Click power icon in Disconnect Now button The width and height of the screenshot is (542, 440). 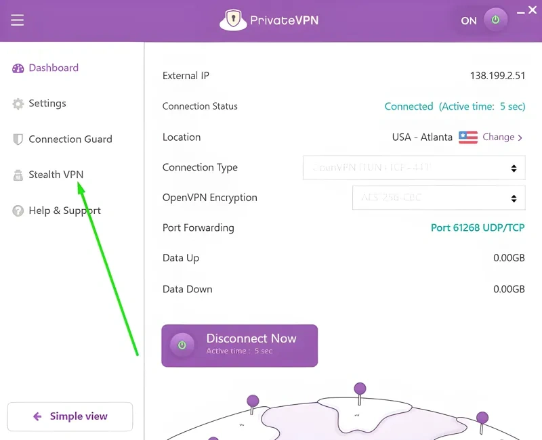182,345
